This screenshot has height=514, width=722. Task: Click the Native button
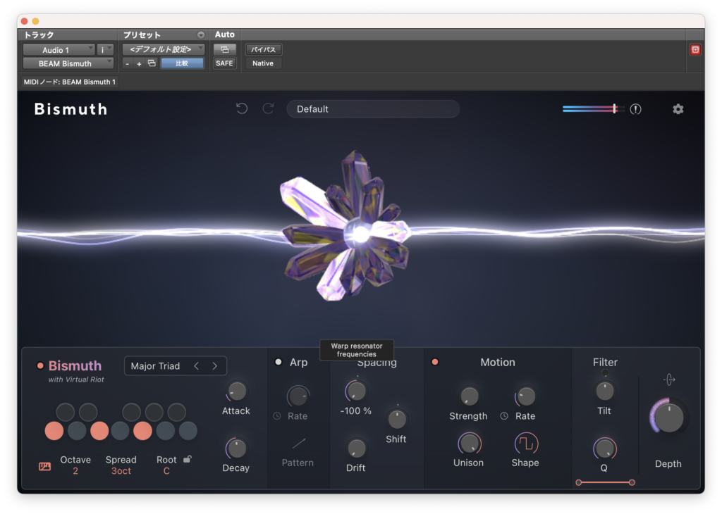click(263, 63)
